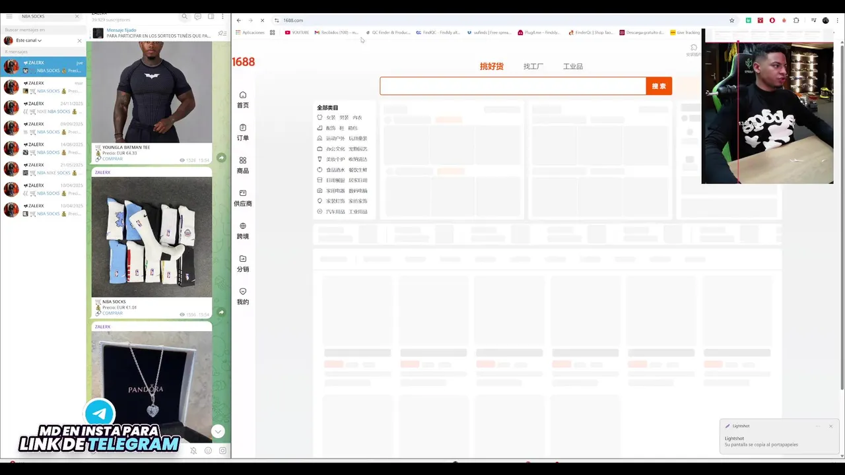Toggle the Telegram side panel icon

[x=211, y=16]
